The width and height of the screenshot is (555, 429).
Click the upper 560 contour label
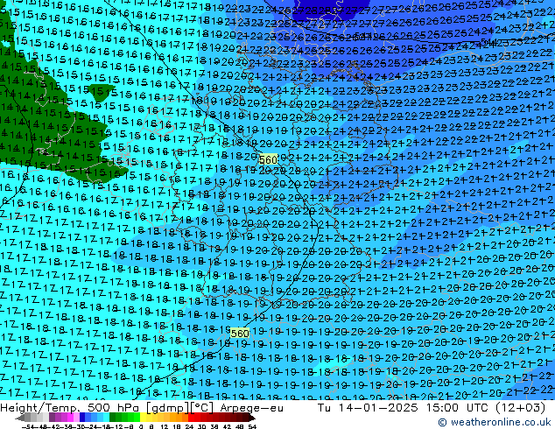pos(268,160)
